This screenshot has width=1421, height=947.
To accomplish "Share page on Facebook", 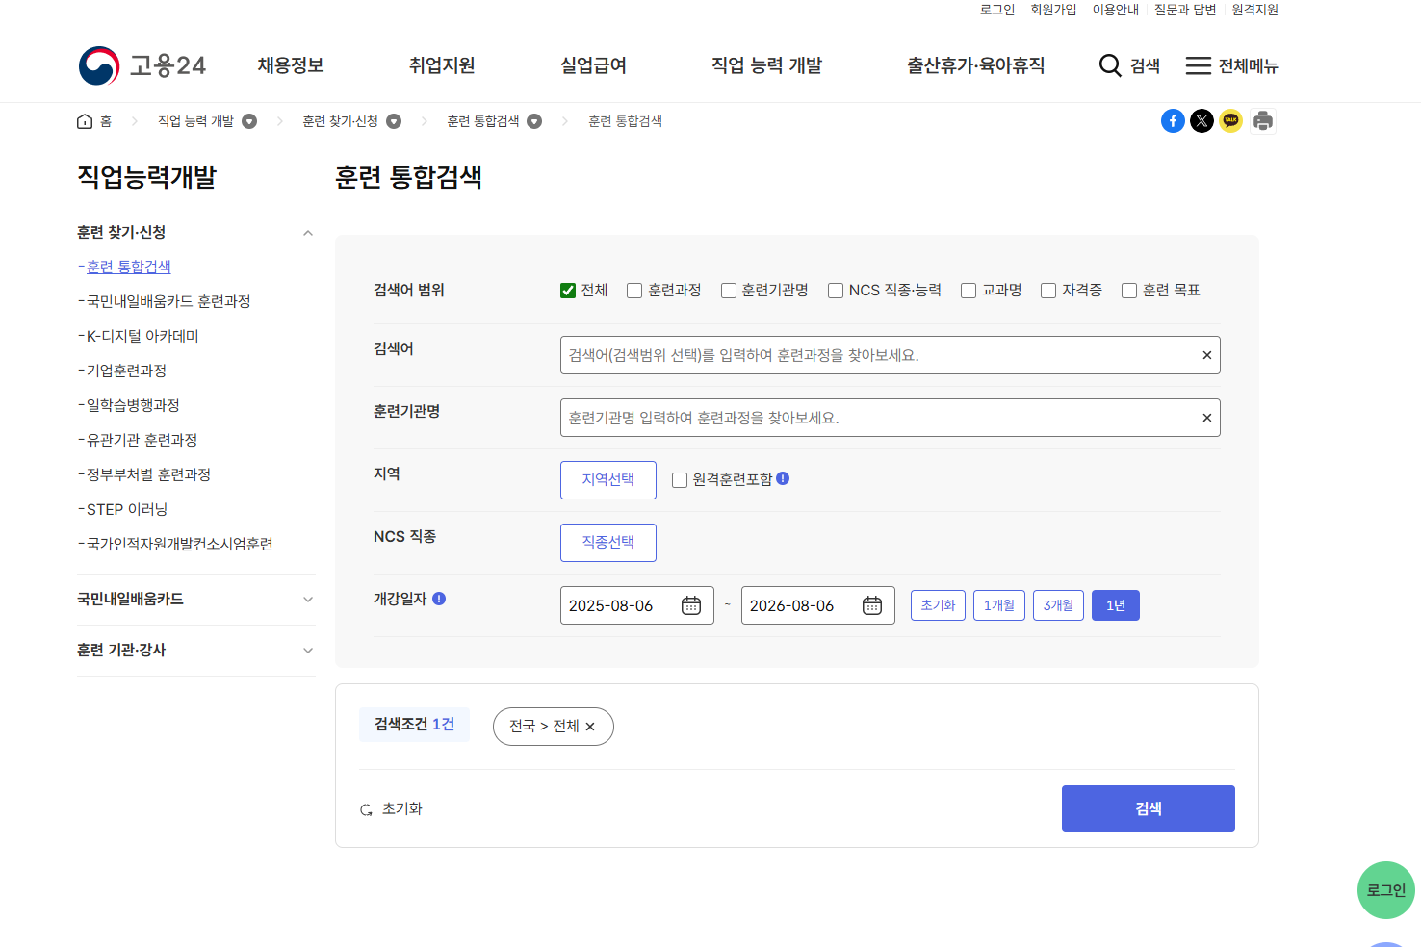I will [1173, 120].
